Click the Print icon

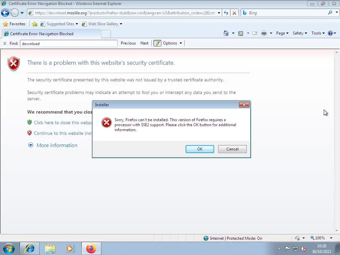click(264, 33)
